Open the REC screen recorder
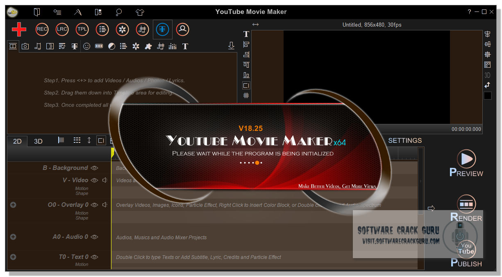Viewport: 502px width, 277px height. pyautogui.click(x=42, y=29)
